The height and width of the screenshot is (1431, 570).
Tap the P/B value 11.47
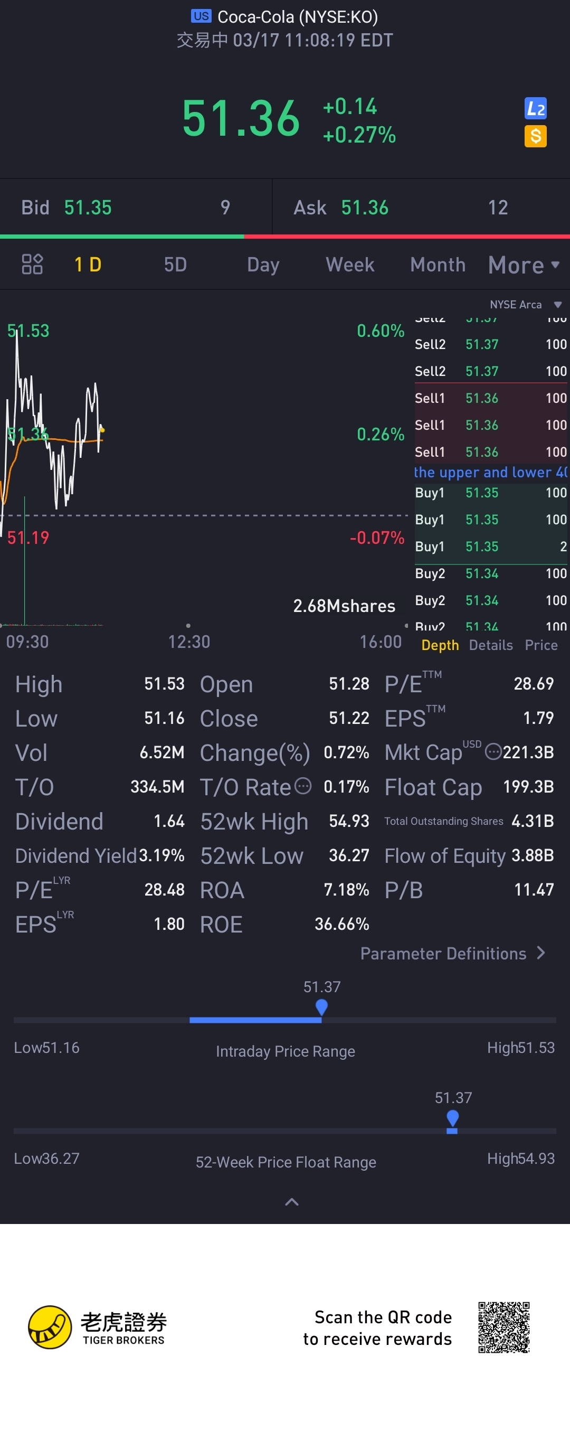[x=534, y=889]
